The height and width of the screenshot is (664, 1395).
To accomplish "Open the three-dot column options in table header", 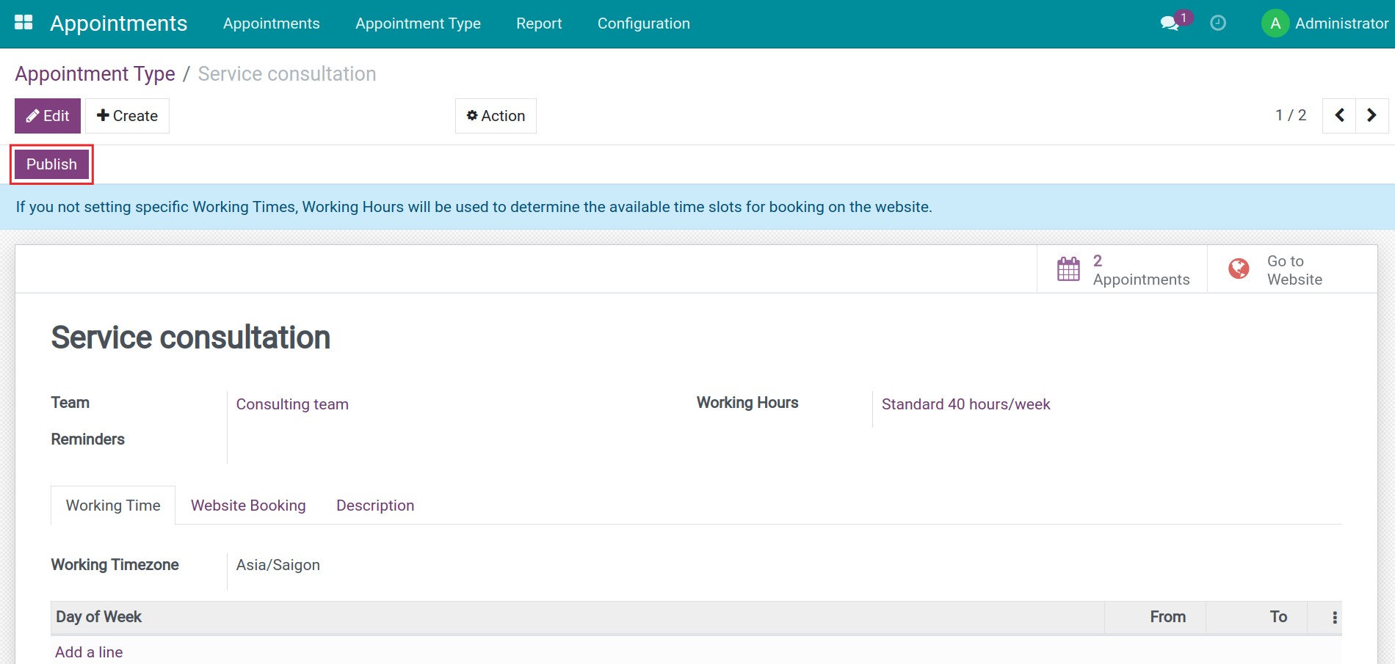I will coord(1334,617).
